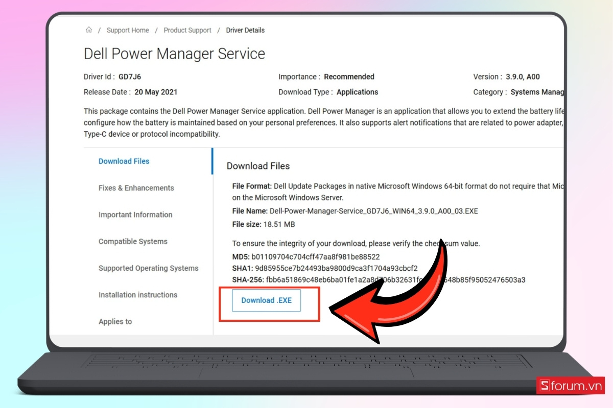
Task: Click the Category label
Action: [490, 92]
